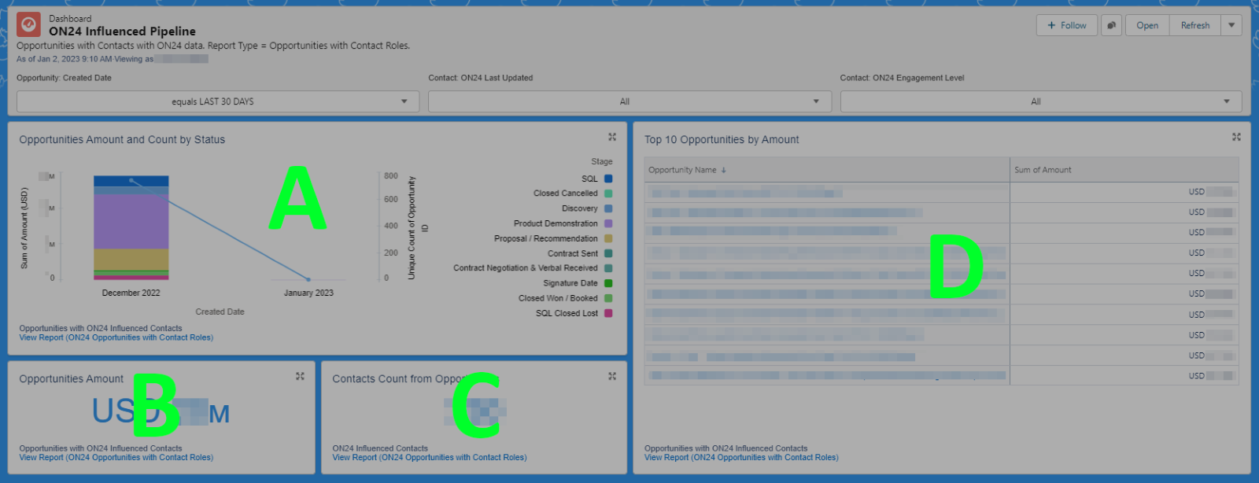Click the Created Date axis title
The width and height of the screenshot is (1259, 483).
(x=220, y=312)
